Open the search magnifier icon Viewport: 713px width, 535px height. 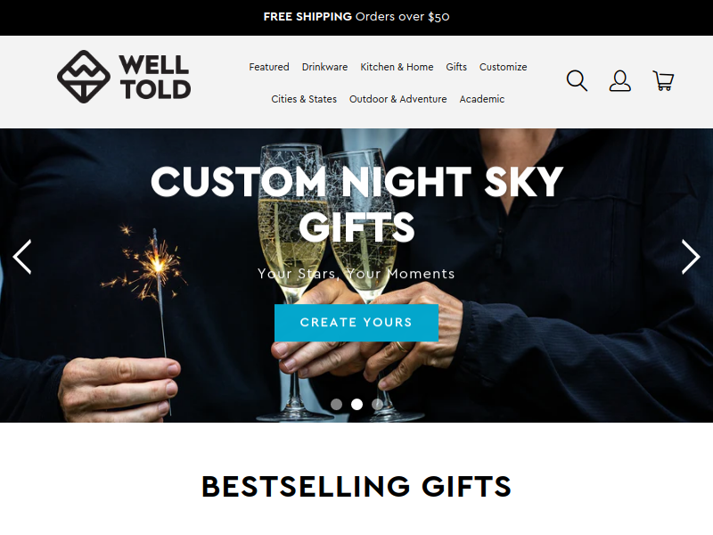(577, 80)
